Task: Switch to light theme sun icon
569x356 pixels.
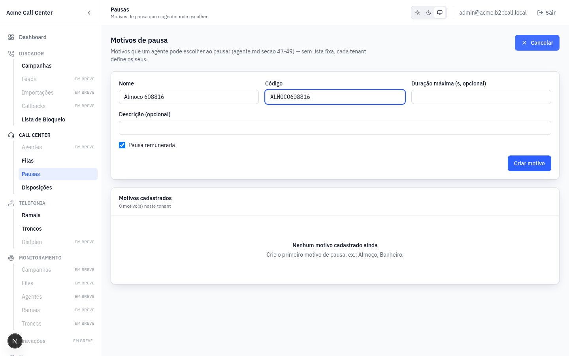Action: pos(418,13)
